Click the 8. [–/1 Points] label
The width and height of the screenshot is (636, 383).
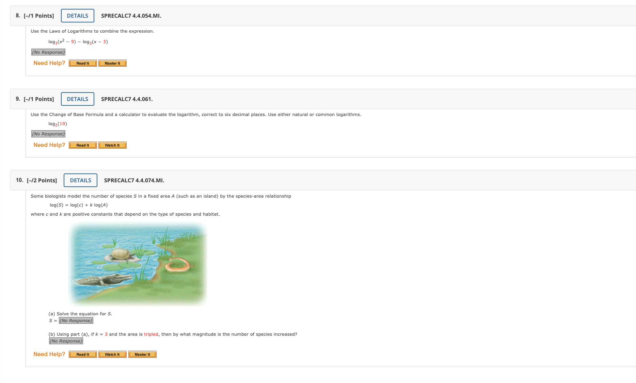35,16
